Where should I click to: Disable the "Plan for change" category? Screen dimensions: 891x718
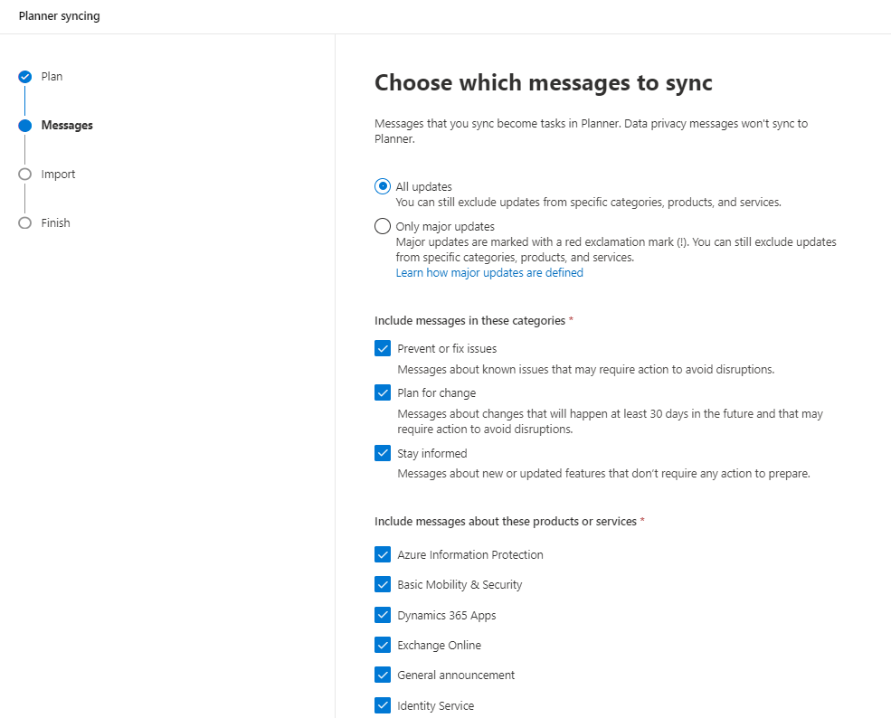pyautogui.click(x=382, y=392)
